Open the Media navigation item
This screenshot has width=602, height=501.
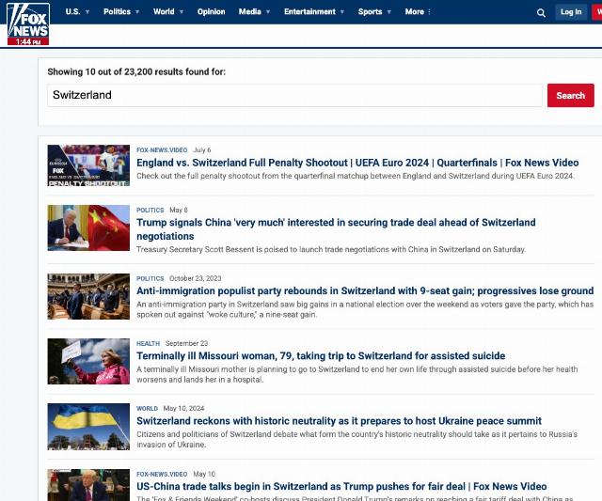[250, 11]
